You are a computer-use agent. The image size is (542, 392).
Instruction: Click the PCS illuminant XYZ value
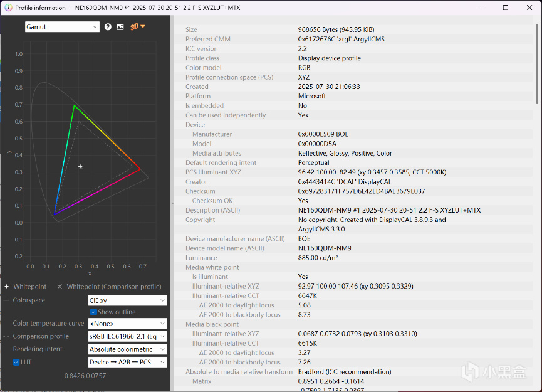(372, 172)
